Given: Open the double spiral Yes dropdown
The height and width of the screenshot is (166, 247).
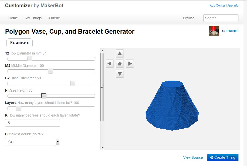Looking at the screenshot, I should pos(33,142).
